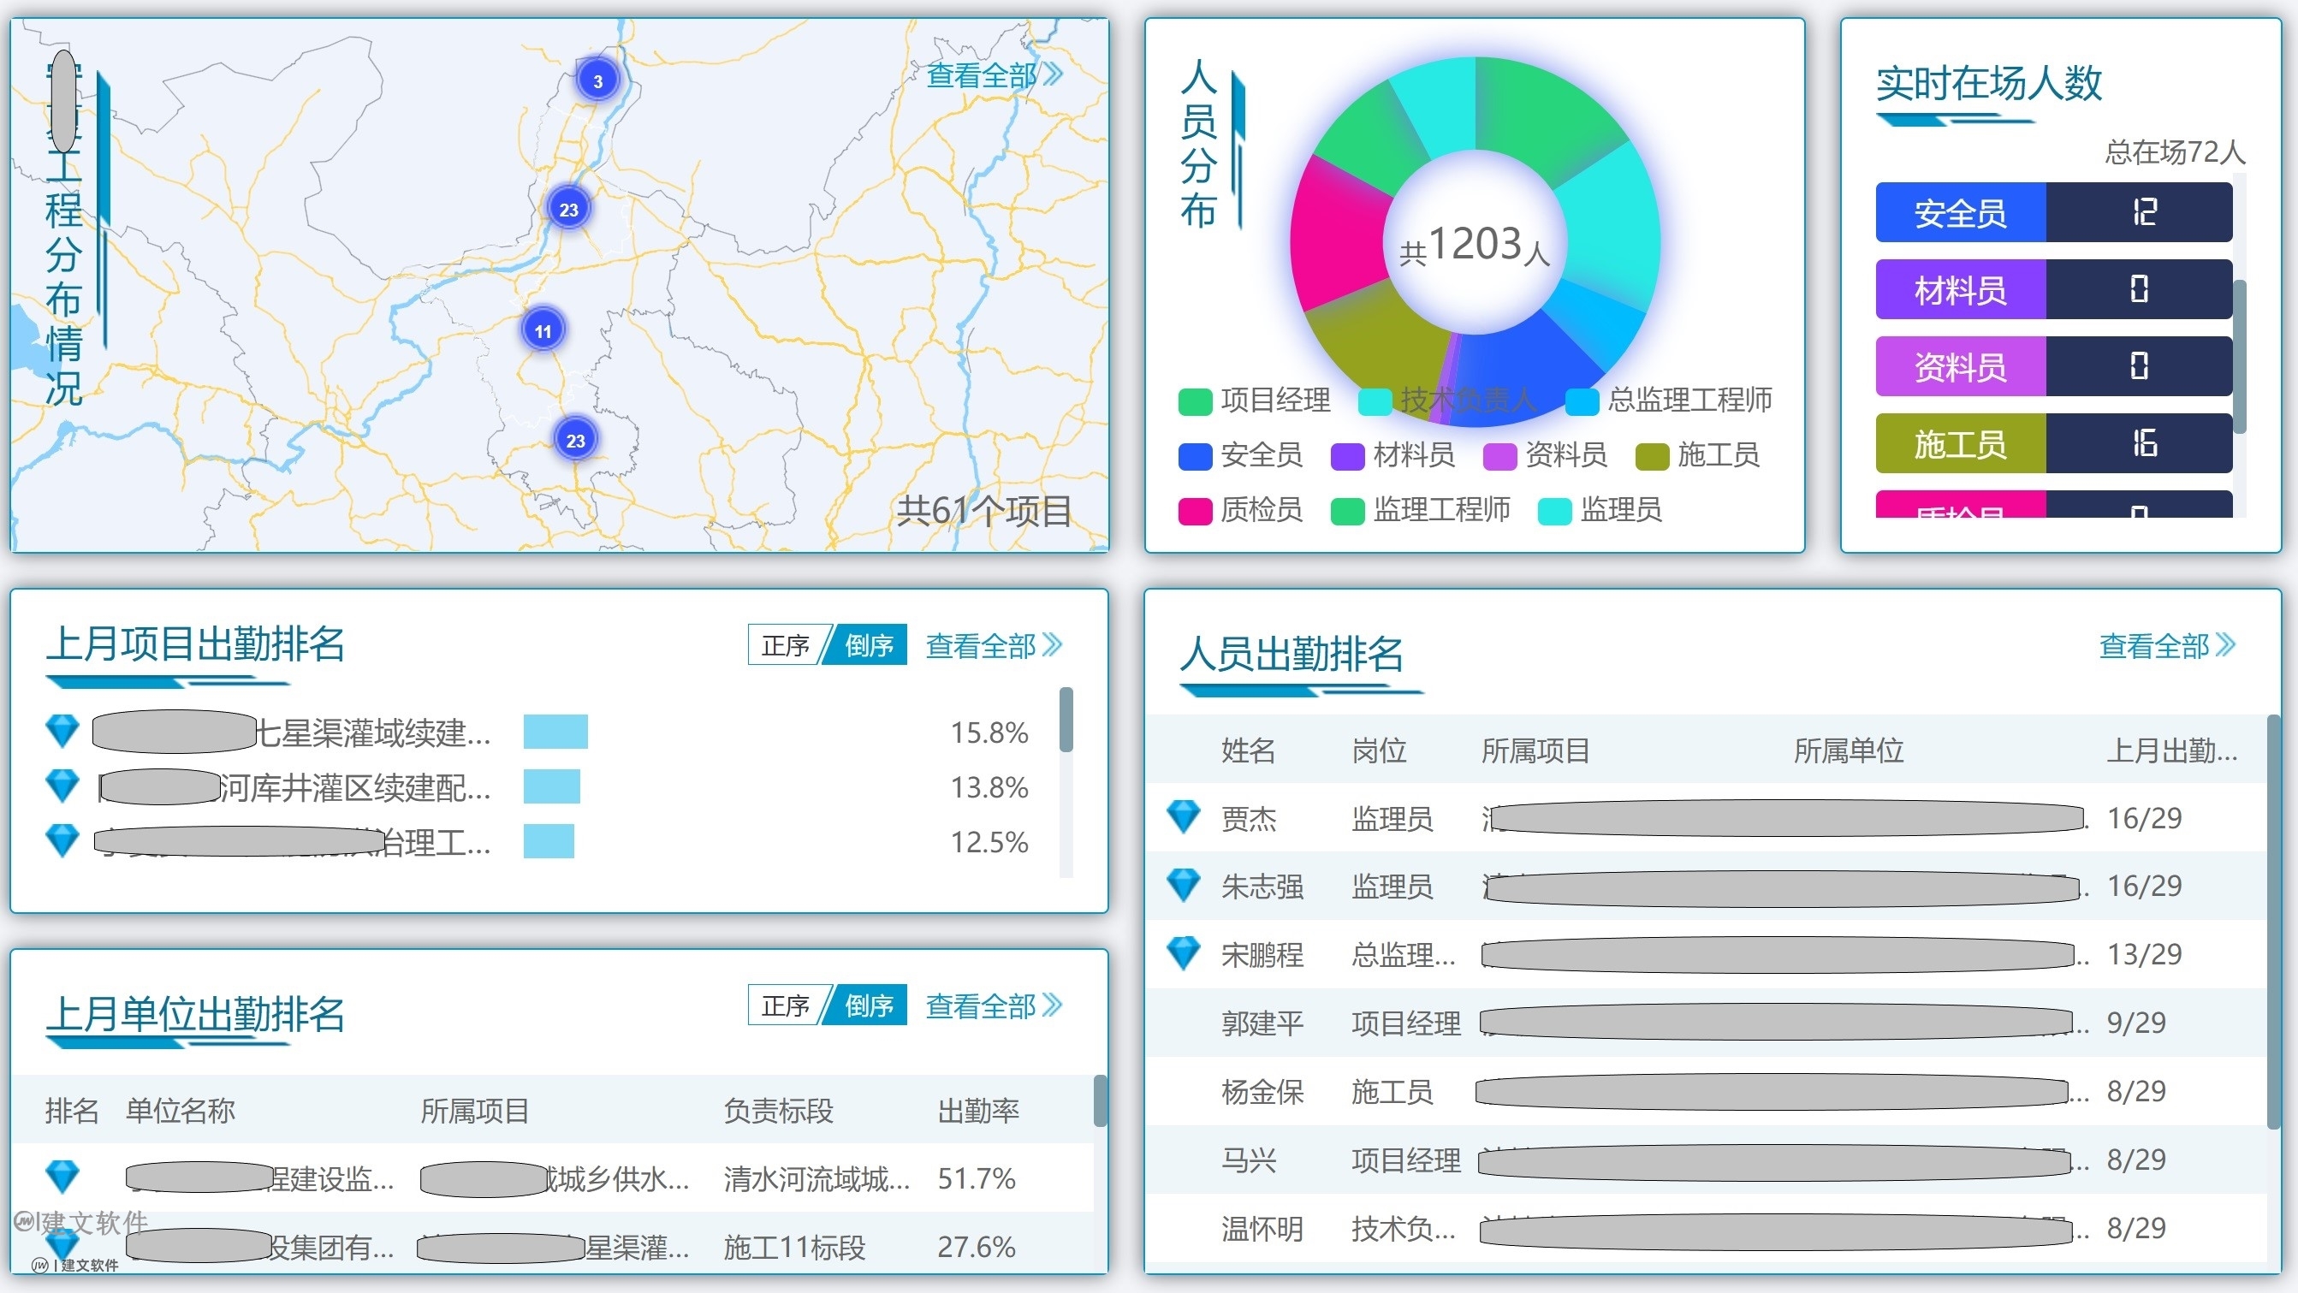Toggle 安全员 series in the pie chart legend
The height and width of the screenshot is (1293, 2298).
coord(1195,455)
